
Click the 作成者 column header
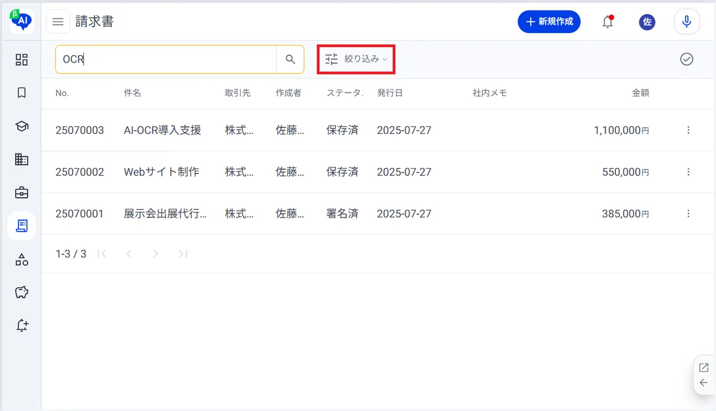289,93
